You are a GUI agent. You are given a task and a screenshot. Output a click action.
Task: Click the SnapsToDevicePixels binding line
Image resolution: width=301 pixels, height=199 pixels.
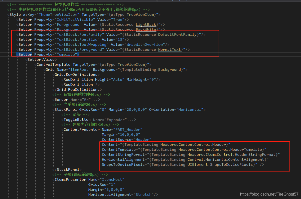point(183,164)
